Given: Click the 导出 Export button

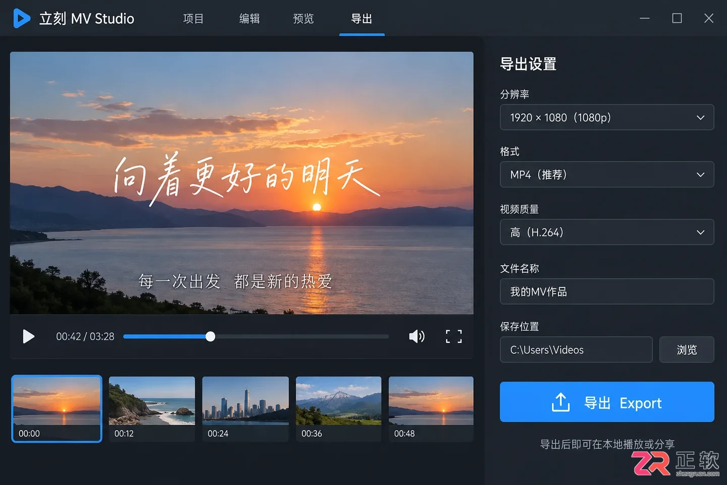Looking at the screenshot, I should click(607, 402).
